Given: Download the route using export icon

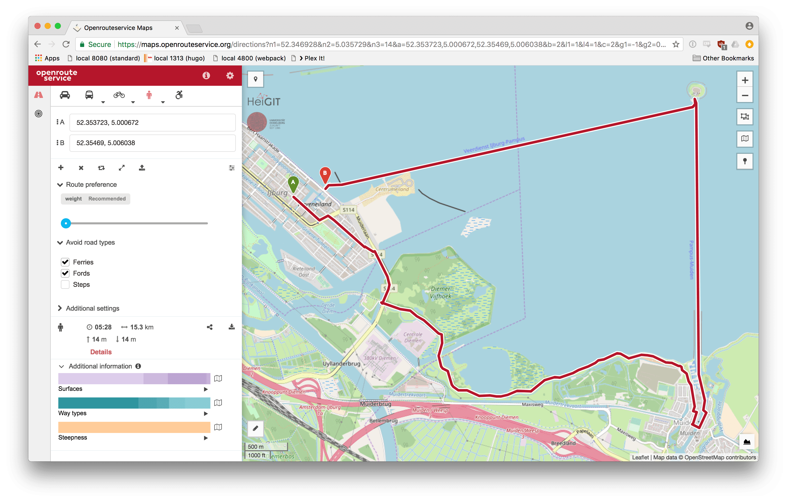Looking at the screenshot, I should (231, 327).
